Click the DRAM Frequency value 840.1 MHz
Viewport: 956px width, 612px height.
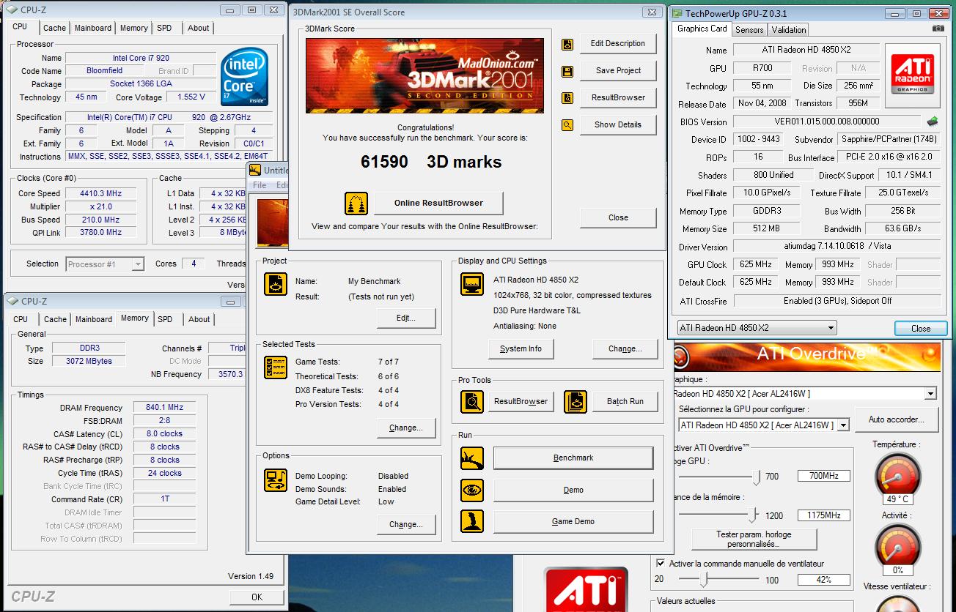pos(165,408)
